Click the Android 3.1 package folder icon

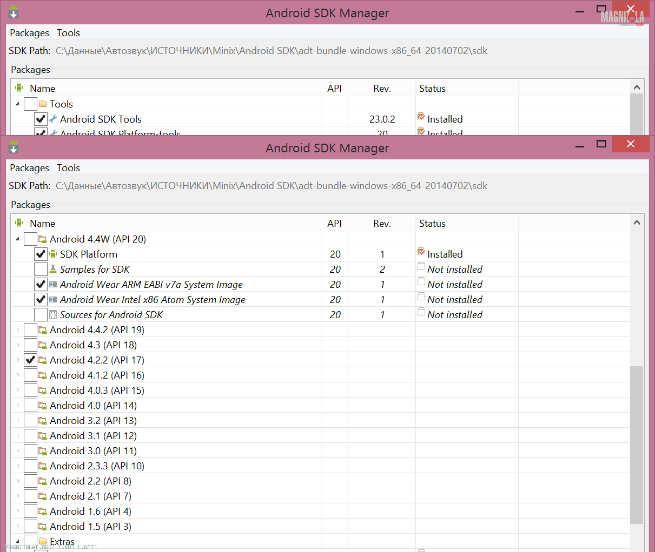[x=43, y=435]
